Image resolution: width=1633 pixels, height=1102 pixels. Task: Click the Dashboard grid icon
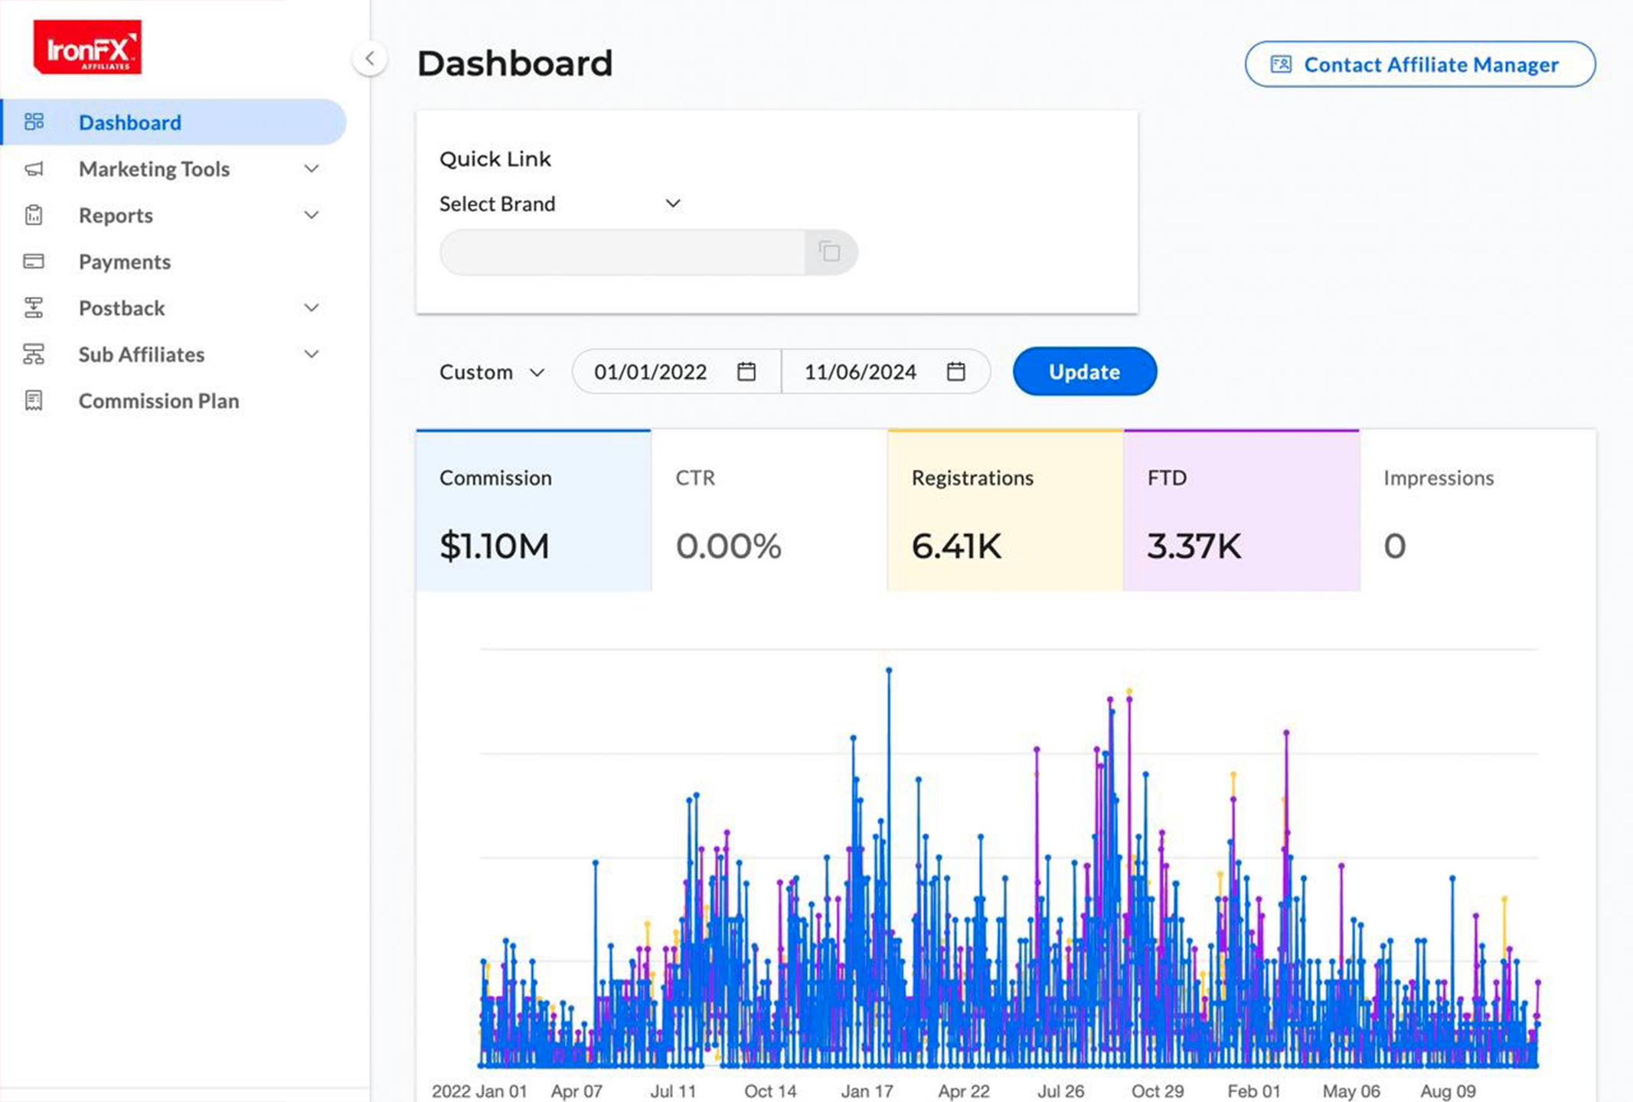34,122
